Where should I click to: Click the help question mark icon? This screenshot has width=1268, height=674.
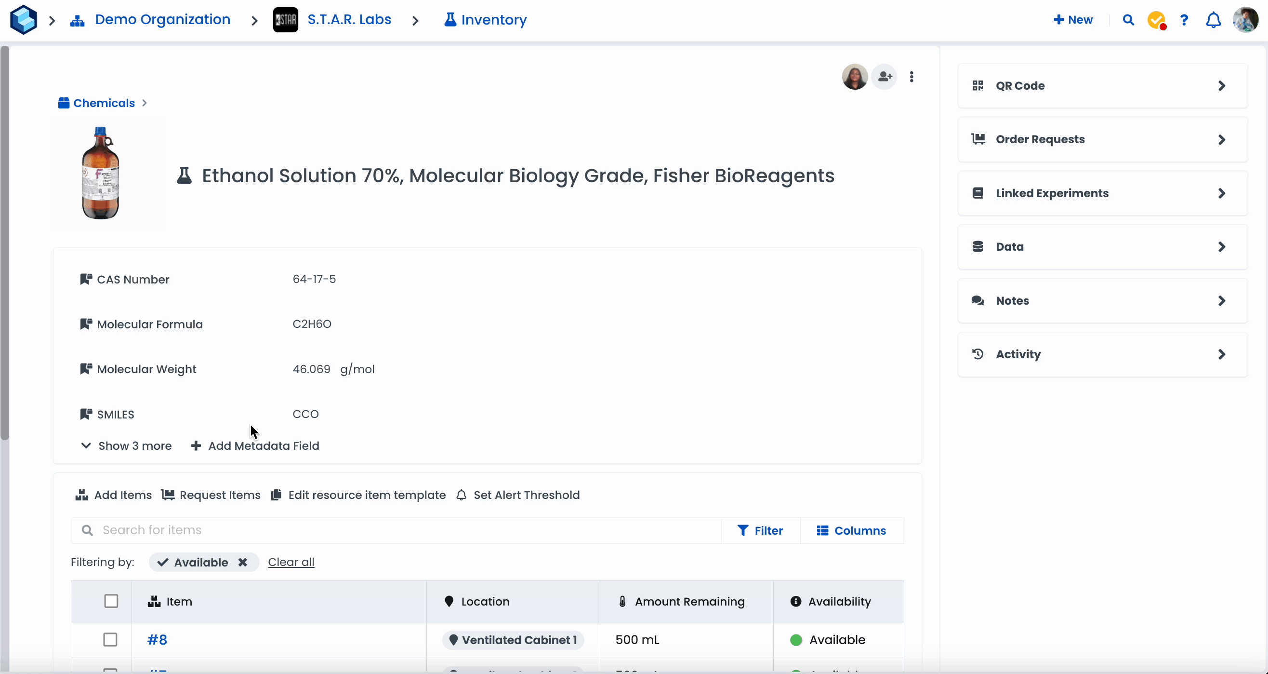pos(1184,20)
